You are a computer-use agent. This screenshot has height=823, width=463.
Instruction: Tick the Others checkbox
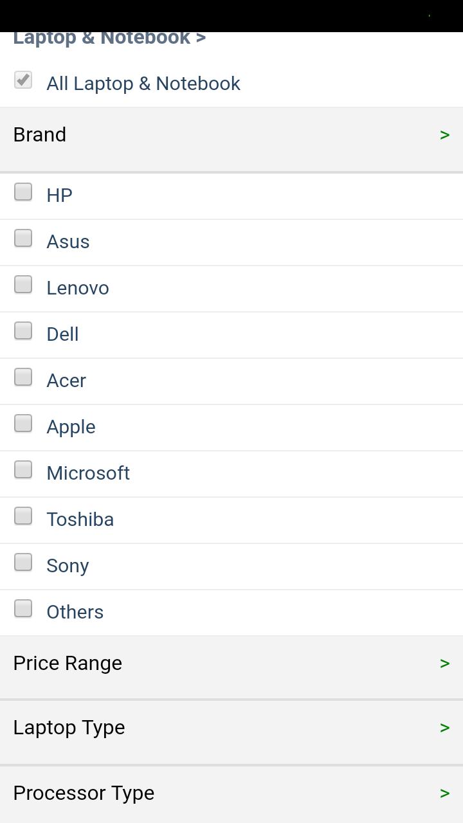point(23,608)
